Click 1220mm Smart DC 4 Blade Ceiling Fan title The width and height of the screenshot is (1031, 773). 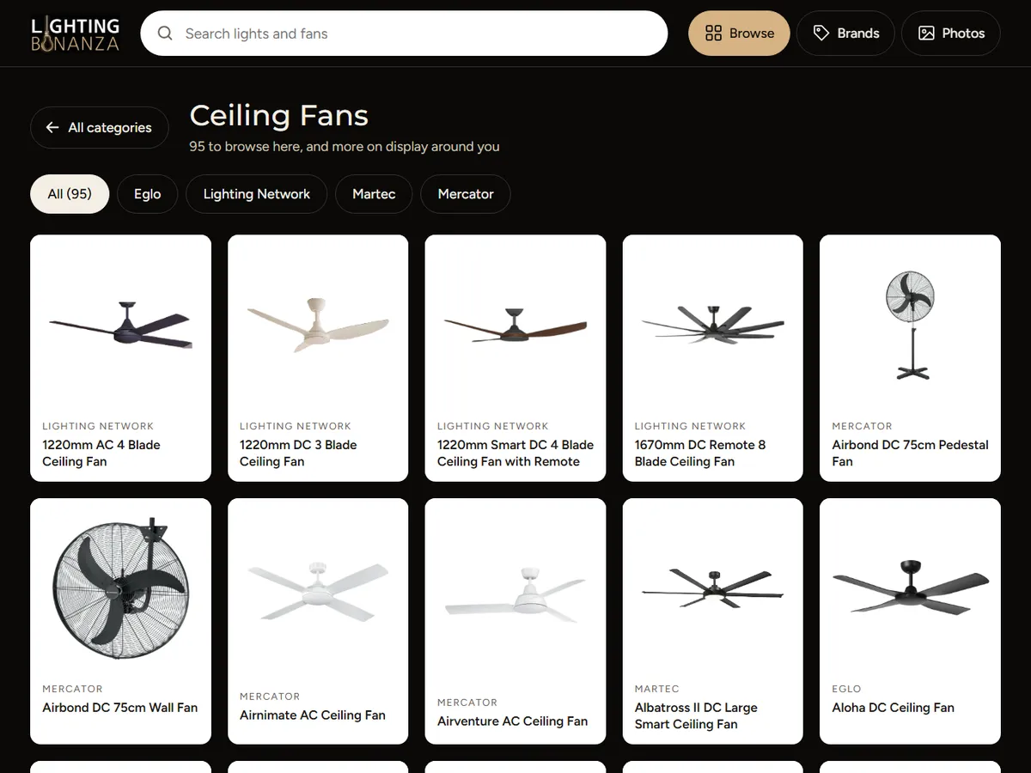click(x=515, y=453)
